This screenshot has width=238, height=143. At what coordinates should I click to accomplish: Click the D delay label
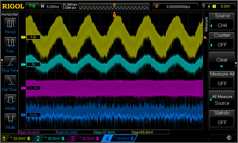(x=157, y=6)
